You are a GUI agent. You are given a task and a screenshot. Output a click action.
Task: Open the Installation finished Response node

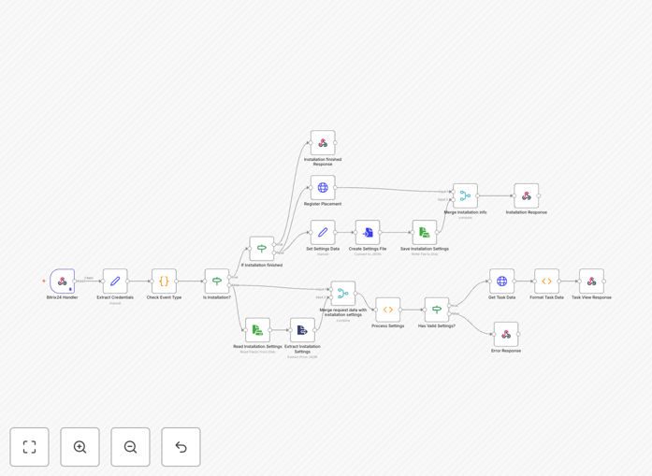[323, 142]
